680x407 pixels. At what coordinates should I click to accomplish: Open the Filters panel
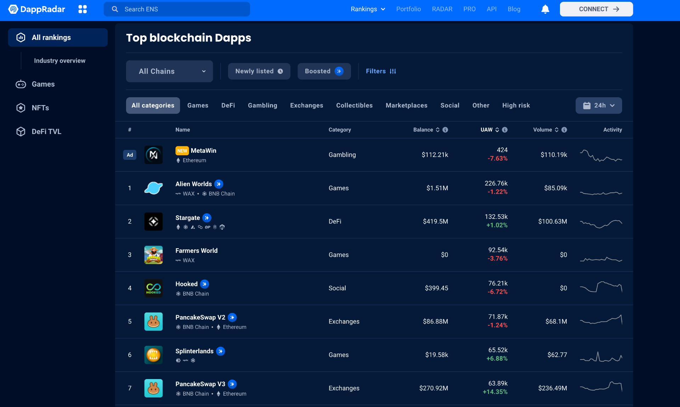tap(381, 71)
